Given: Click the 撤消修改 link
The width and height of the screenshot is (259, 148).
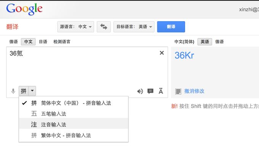Looking at the screenshot, I should [x=194, y=91].
